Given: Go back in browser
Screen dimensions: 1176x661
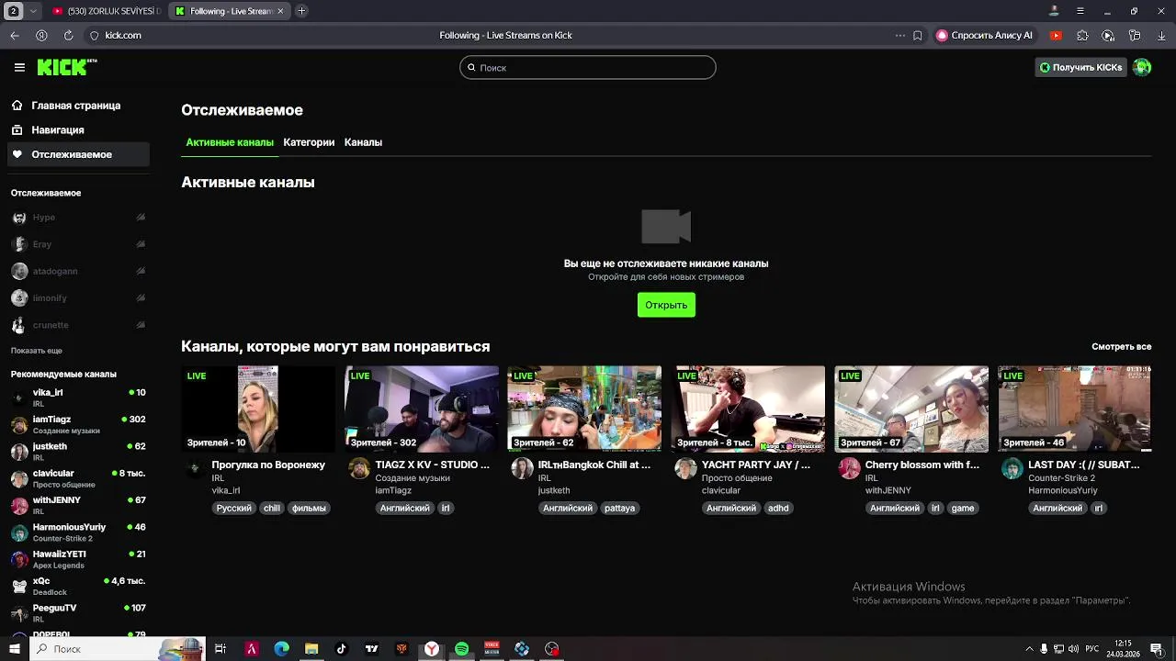Looking at the screenshot, I should click(15, 35).
